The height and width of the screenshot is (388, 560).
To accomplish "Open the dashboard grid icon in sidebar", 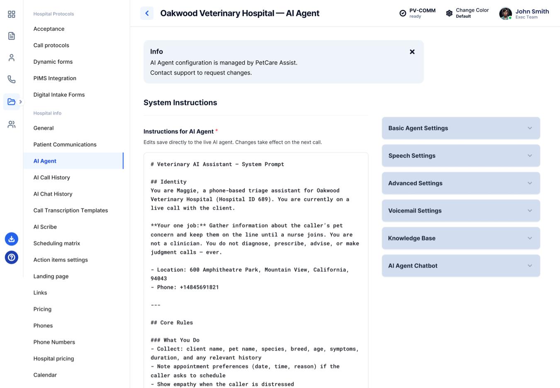I will [x=12, y=15].
